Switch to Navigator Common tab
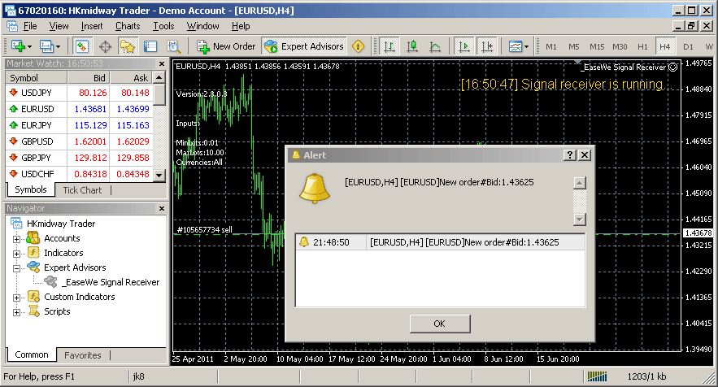This screenshot has width=718, height=387. click(31, 354)
